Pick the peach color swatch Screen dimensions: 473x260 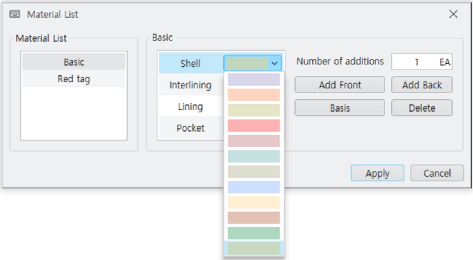point(254,95)
